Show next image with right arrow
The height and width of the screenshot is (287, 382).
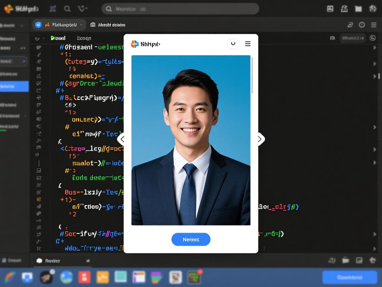click(260, 139)
